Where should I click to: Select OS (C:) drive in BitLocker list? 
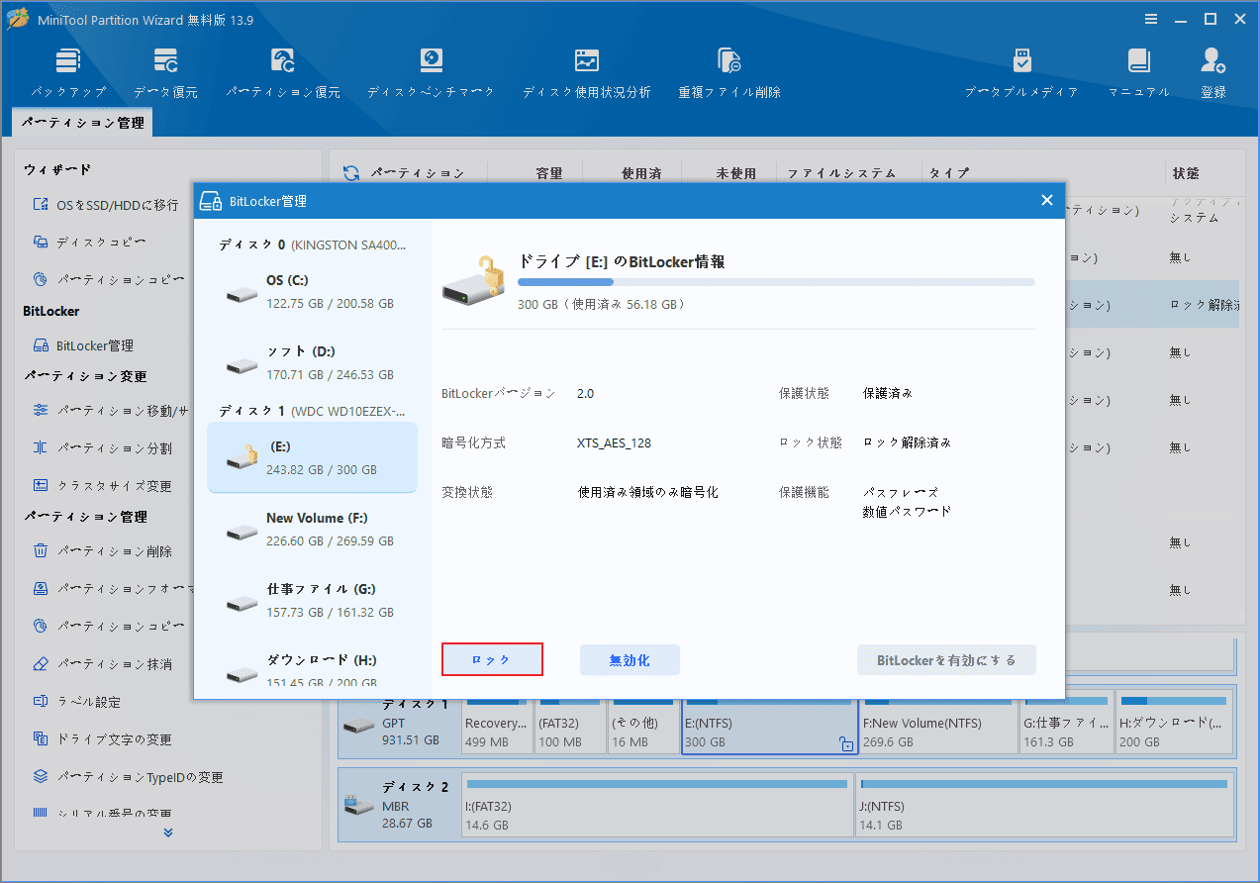[312, 292]
